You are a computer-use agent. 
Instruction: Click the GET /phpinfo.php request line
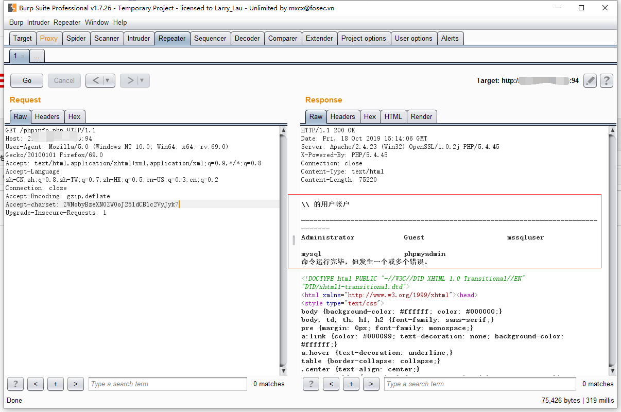[50, 130]
